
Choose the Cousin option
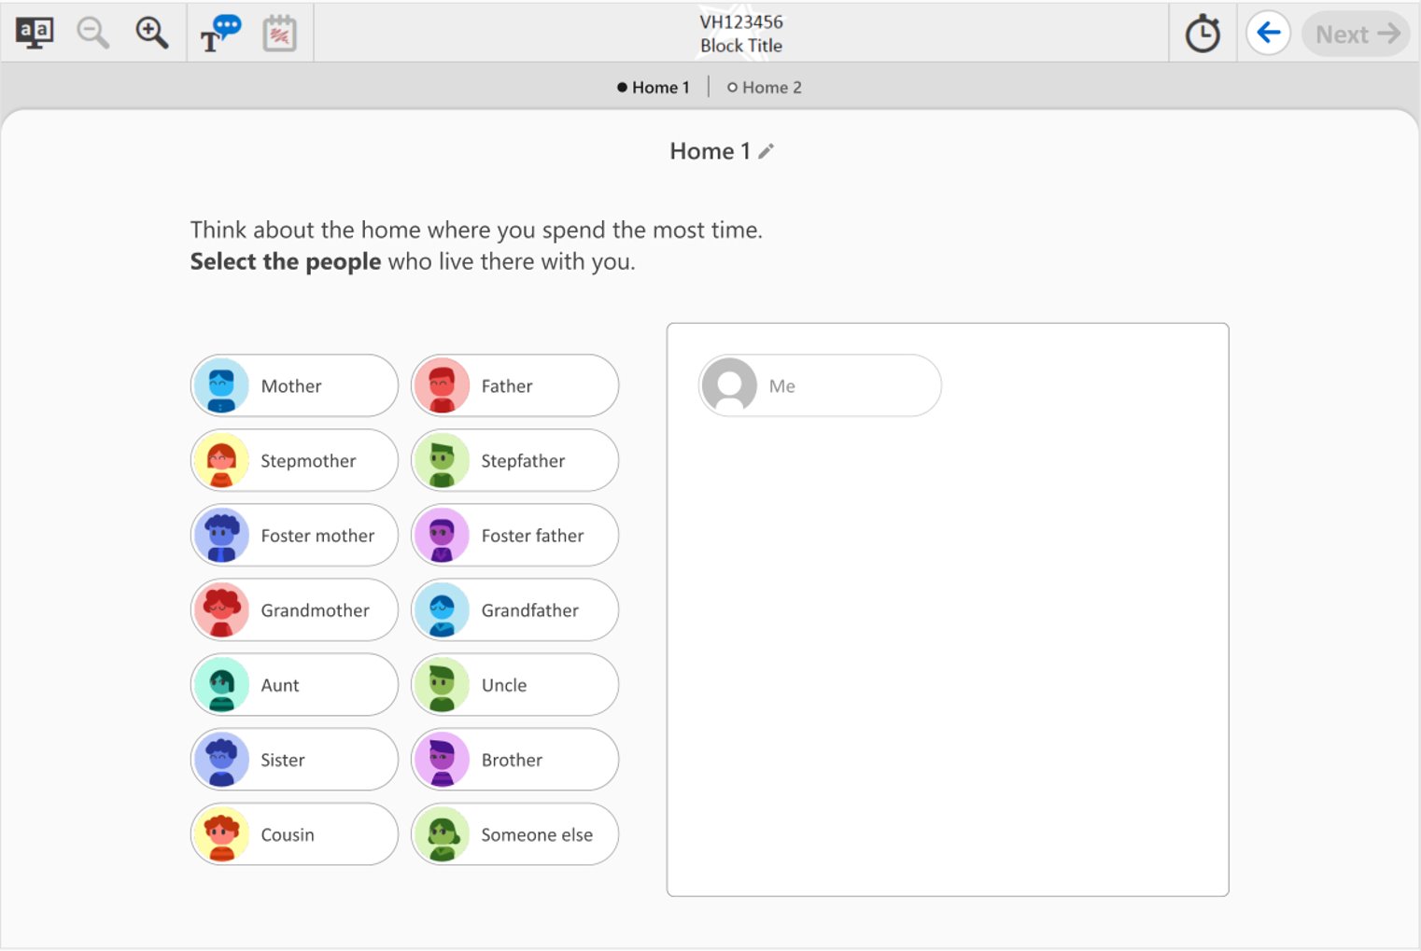coord(294,834)
